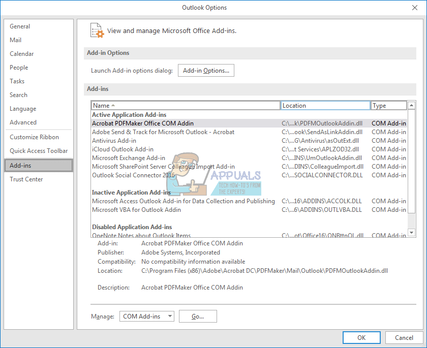Click ACCOLK.DLL location cell
The height and width of the screenshot is (348, 427).
pyautogui.click(x=322, y=201)
